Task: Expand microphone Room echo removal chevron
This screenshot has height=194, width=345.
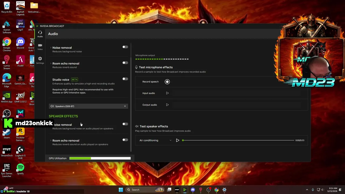Action: tap(51, 64)
